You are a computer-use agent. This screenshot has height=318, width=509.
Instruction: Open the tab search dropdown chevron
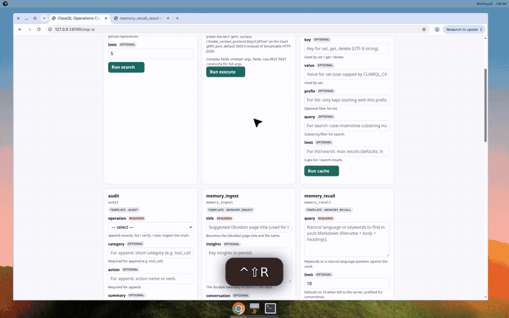point(44,18)
